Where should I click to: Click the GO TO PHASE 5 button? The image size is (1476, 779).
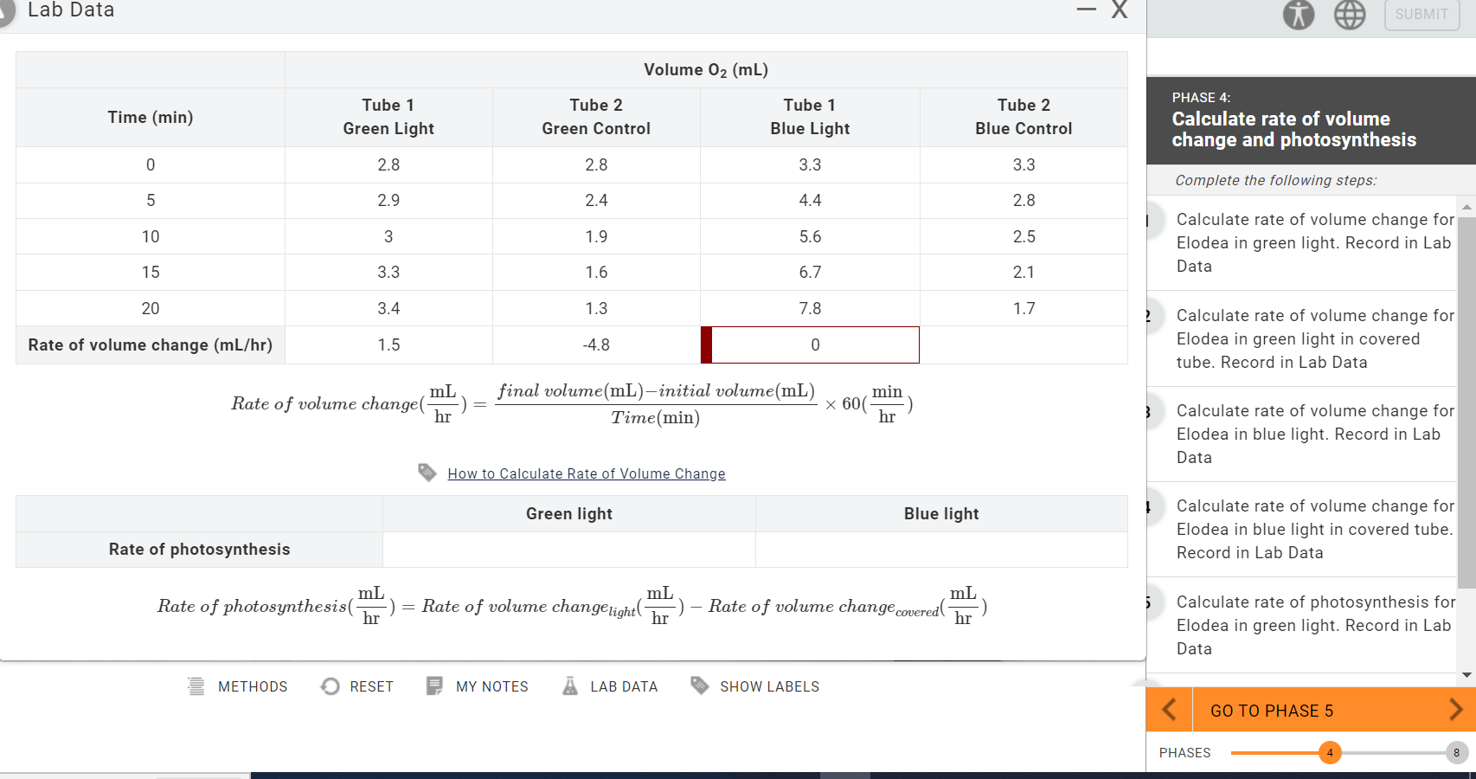(x=1272, y=710)
